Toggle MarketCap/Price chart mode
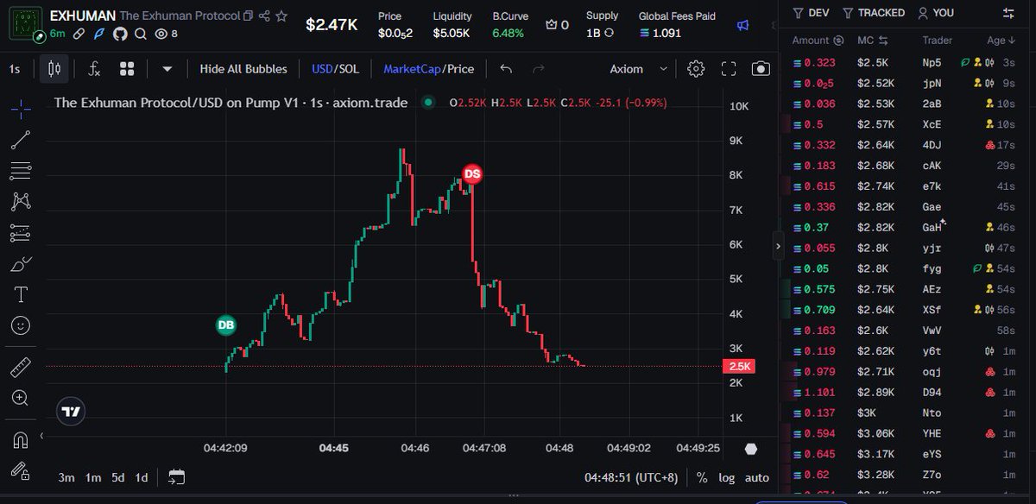Viewport: 1036px width, 504px height. [428, 69]
